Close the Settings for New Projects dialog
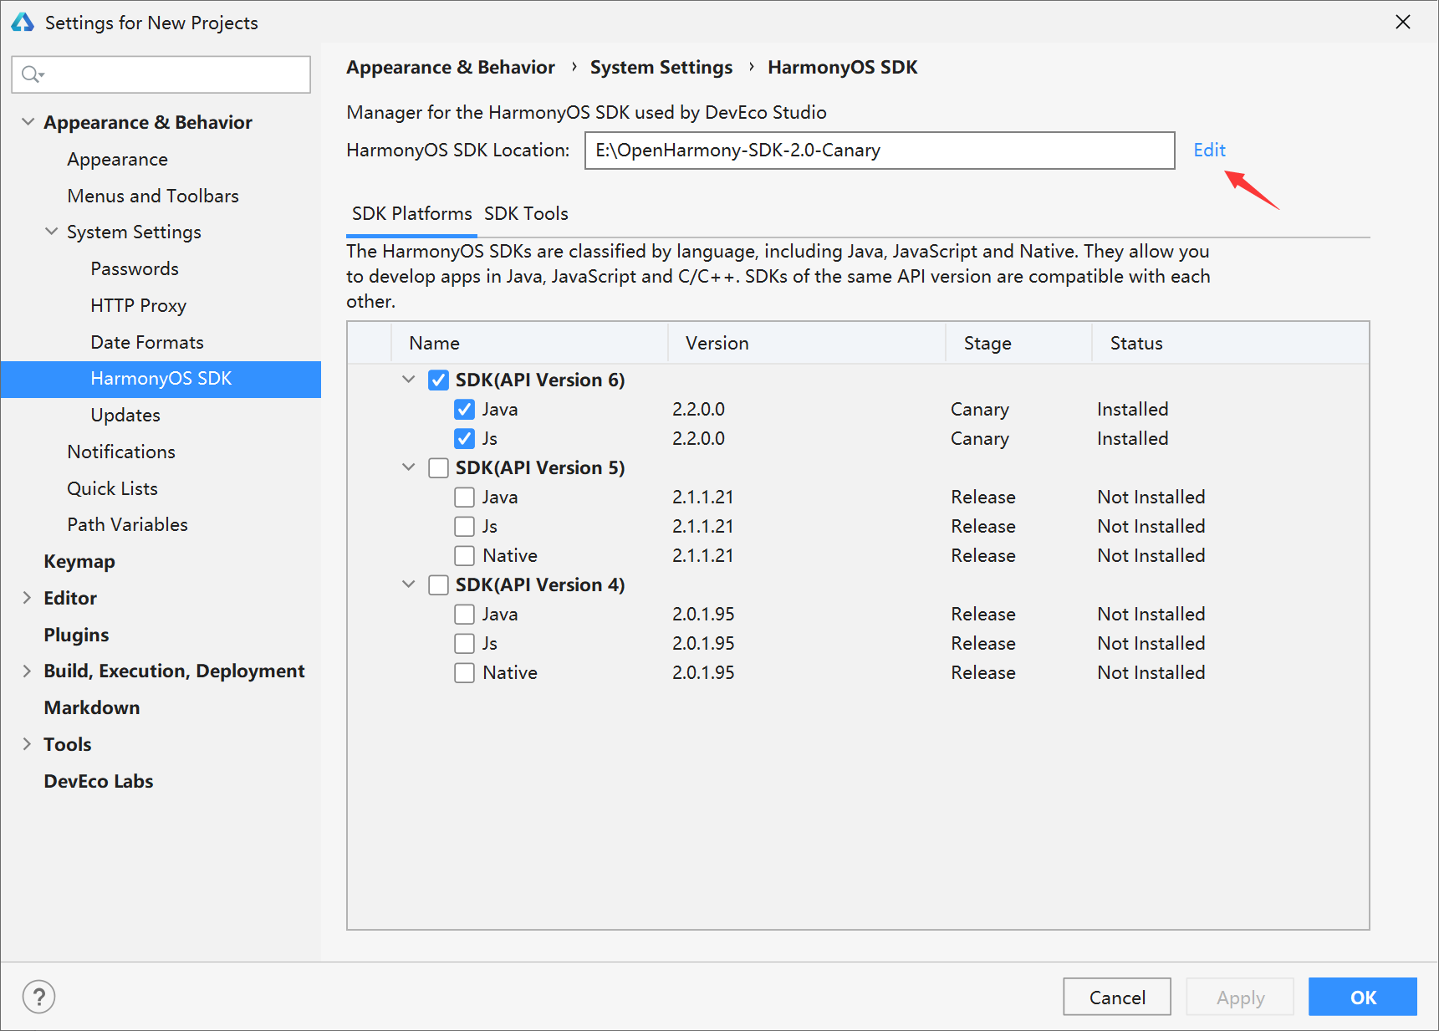Image resolution: width=1439 pixels, height=1031 pixels. point(1403,23)
